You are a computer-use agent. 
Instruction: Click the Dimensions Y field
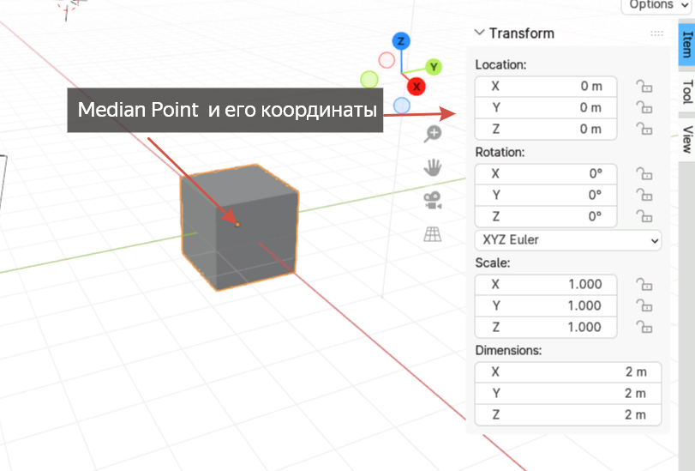tap(568, 393)
